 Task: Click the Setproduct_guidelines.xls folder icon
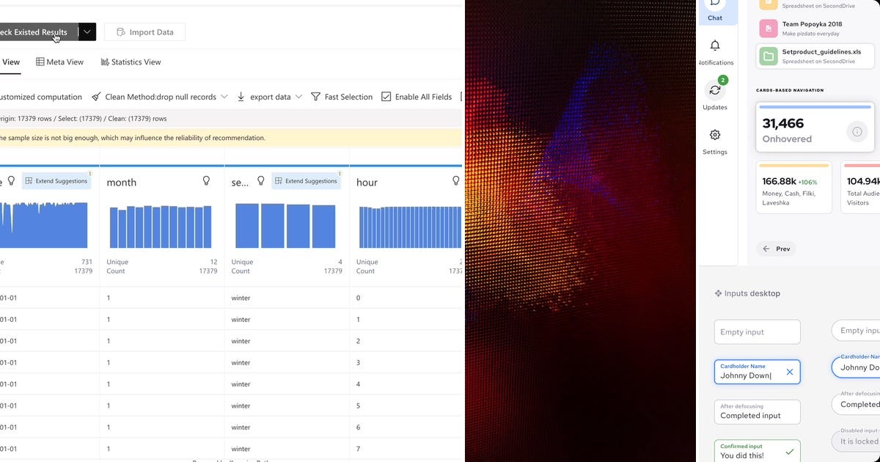click(x=767, y=54)
